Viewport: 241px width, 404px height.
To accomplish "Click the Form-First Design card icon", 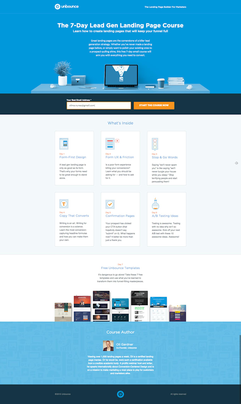I will [64, 144].
